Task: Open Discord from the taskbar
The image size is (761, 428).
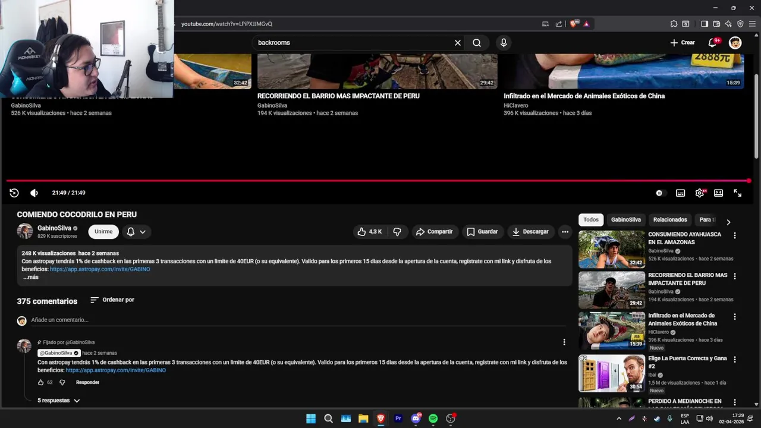Action: pyautogui.click(x=416, y=418)
